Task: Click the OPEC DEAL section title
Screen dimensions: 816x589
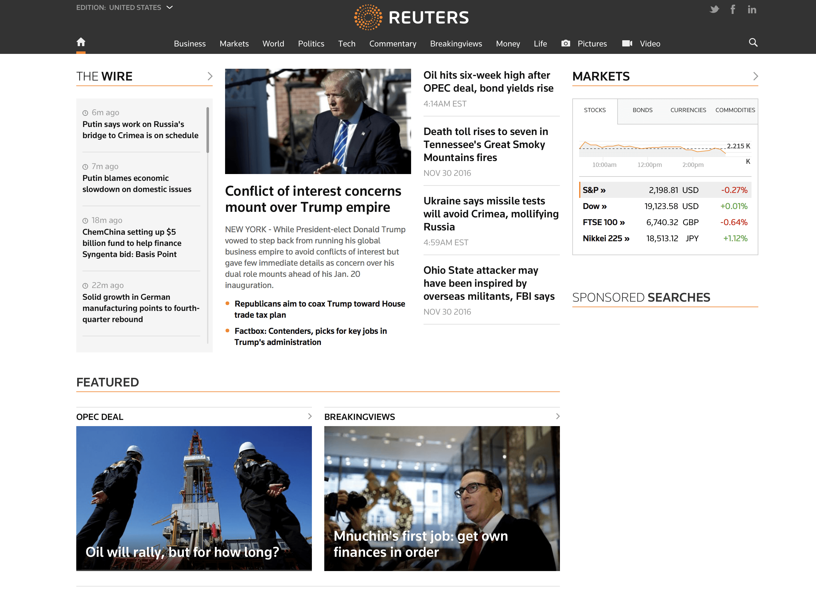Action: (x=100, y=417)
